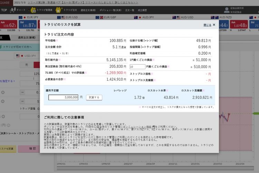Focus the 運用予定額 3,000,000 input field
The height and width of the screenshot is (173, 259).
coord(63,97)
